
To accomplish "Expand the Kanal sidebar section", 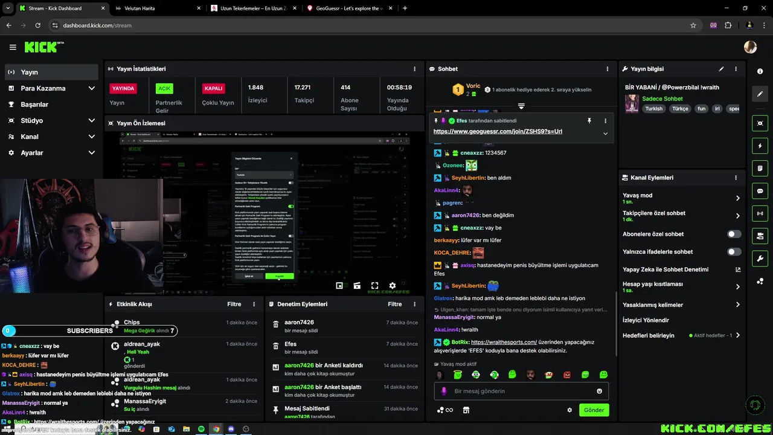I will point(51,137).
